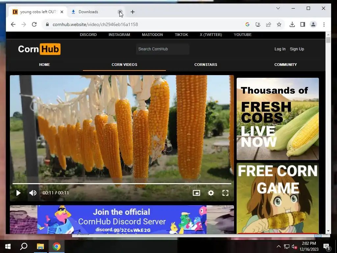Close the Downloads tab
This screenshot has width=337, height=253.
(120, 12)
